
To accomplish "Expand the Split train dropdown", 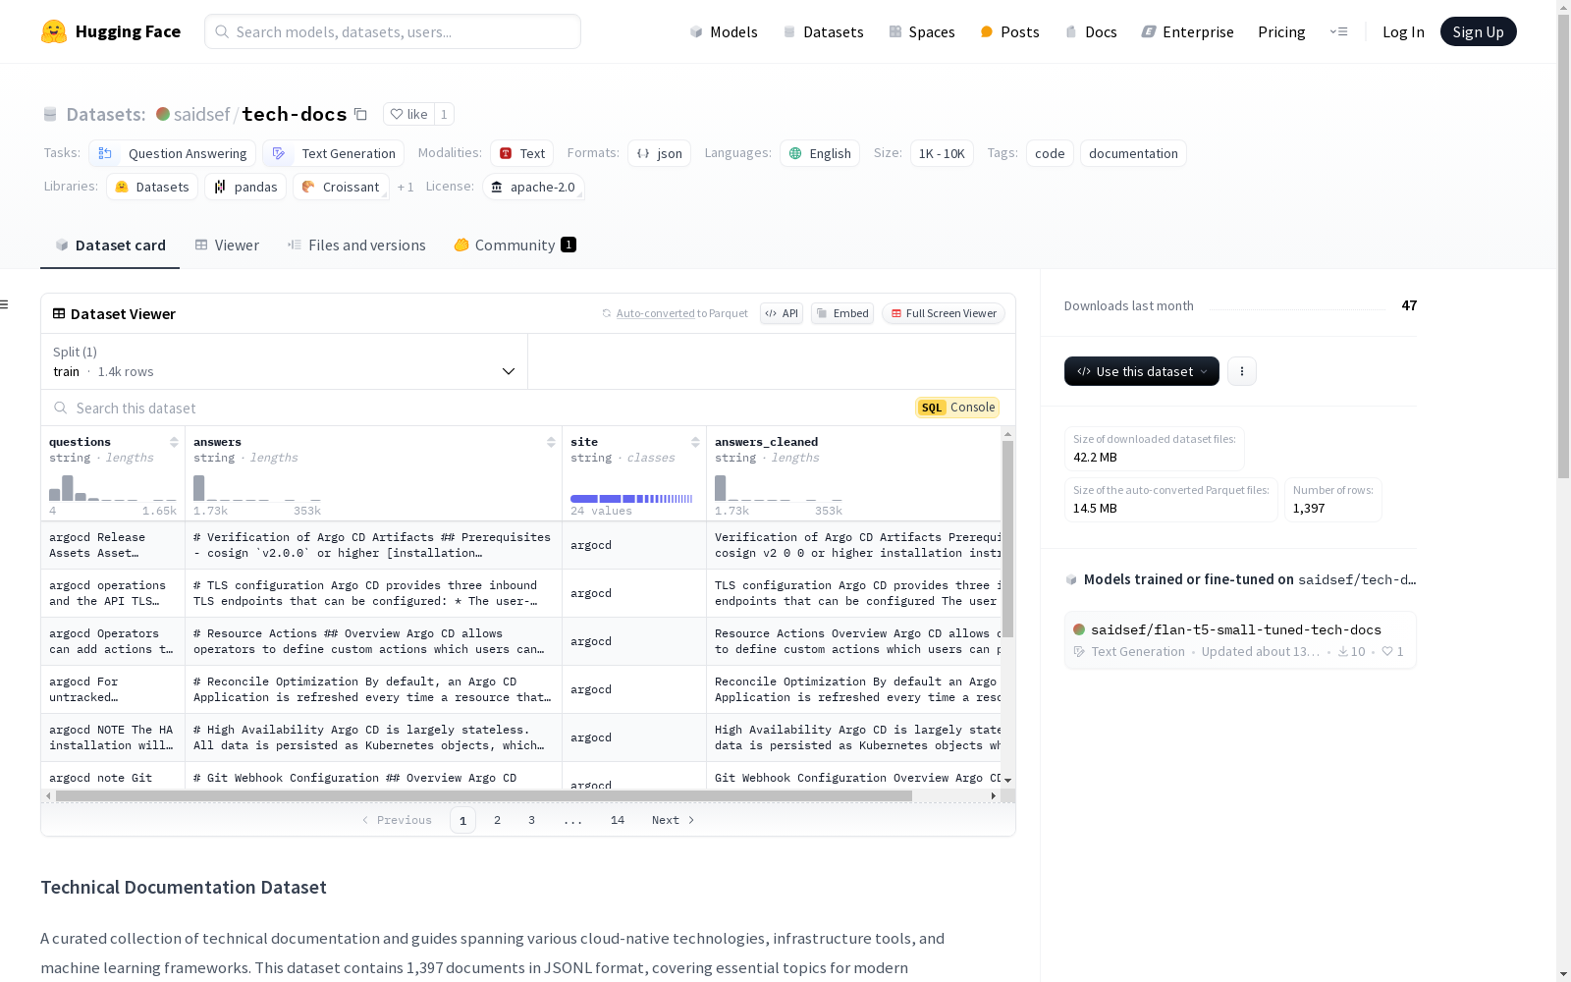I will pyautogui.click(x=284, y=361).
